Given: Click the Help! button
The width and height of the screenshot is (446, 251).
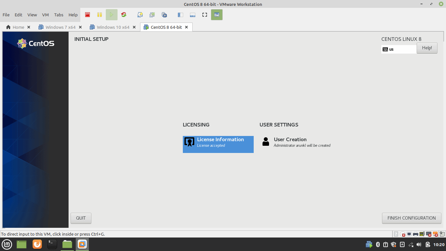Looking at the screenshot, I should pos(427,48).
